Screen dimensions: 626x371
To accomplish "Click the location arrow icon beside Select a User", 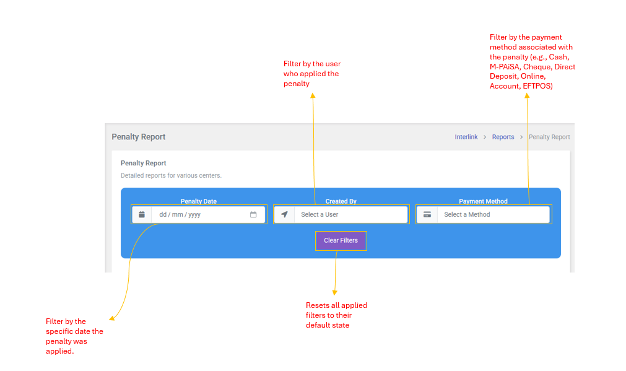I will point(284,214).
